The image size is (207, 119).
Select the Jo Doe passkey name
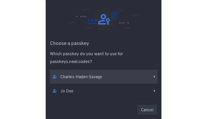(67, 91)
